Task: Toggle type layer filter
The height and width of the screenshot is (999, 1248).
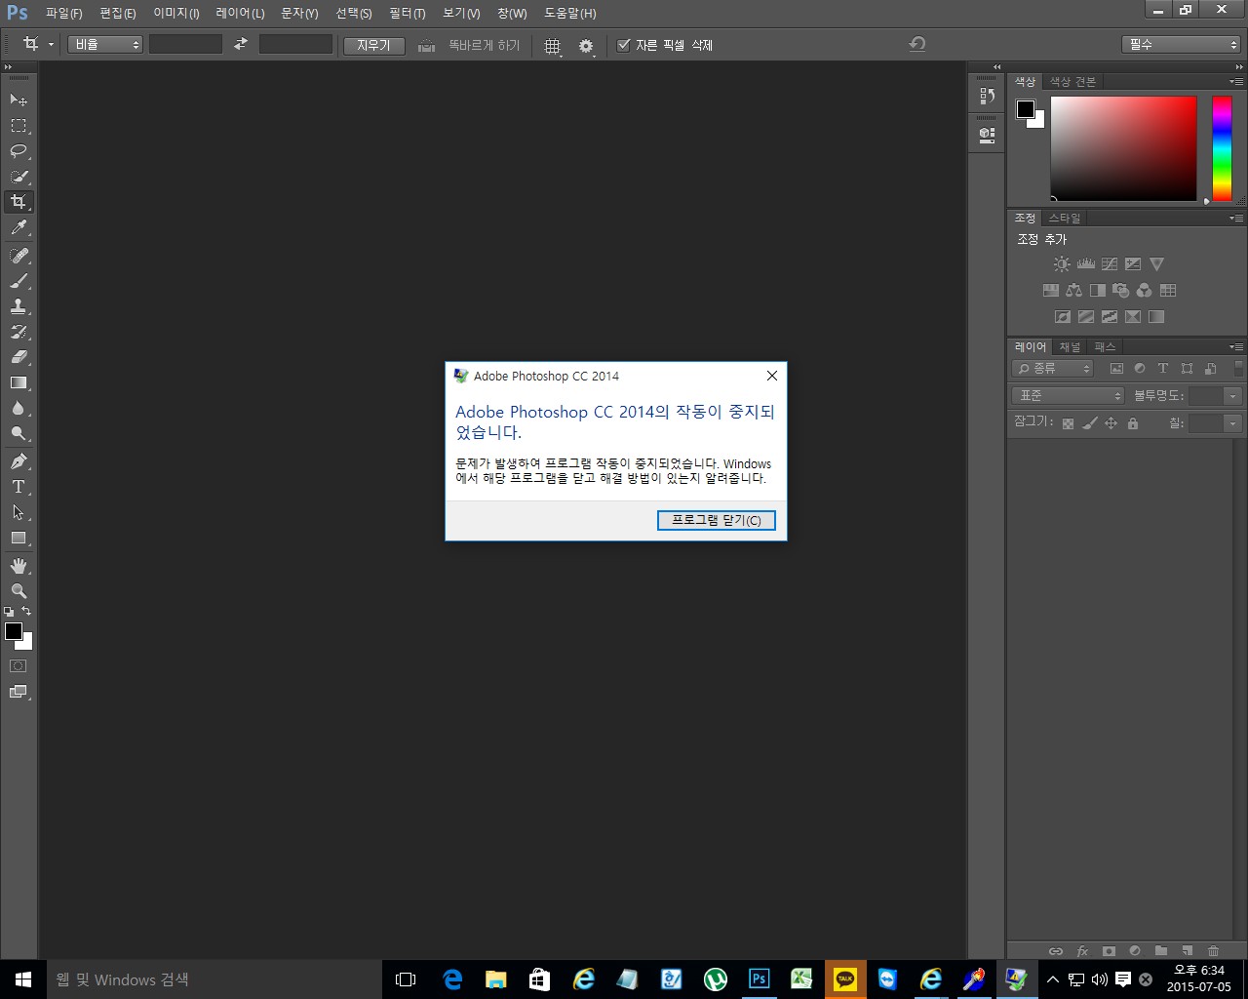Action: (x=1163, y=368)
